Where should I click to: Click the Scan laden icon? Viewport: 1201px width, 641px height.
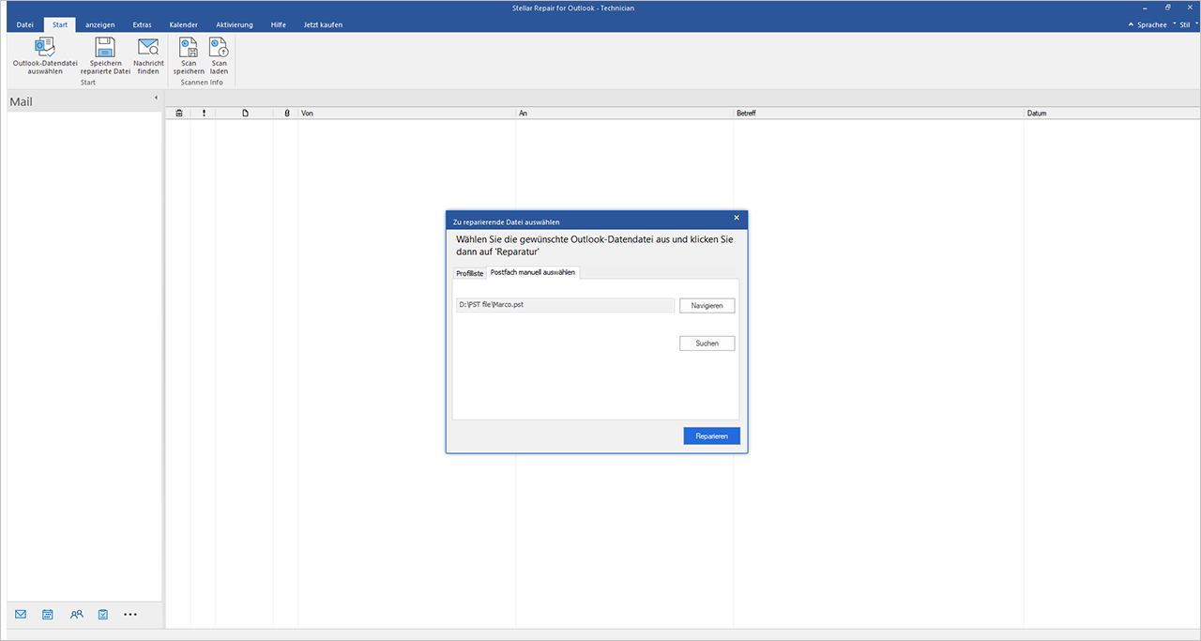[219, 48]
